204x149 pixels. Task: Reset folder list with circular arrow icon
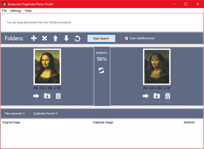[x=77, y=38]
